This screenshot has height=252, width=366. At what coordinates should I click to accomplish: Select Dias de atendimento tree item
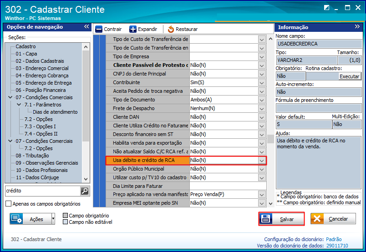point(55,112)
